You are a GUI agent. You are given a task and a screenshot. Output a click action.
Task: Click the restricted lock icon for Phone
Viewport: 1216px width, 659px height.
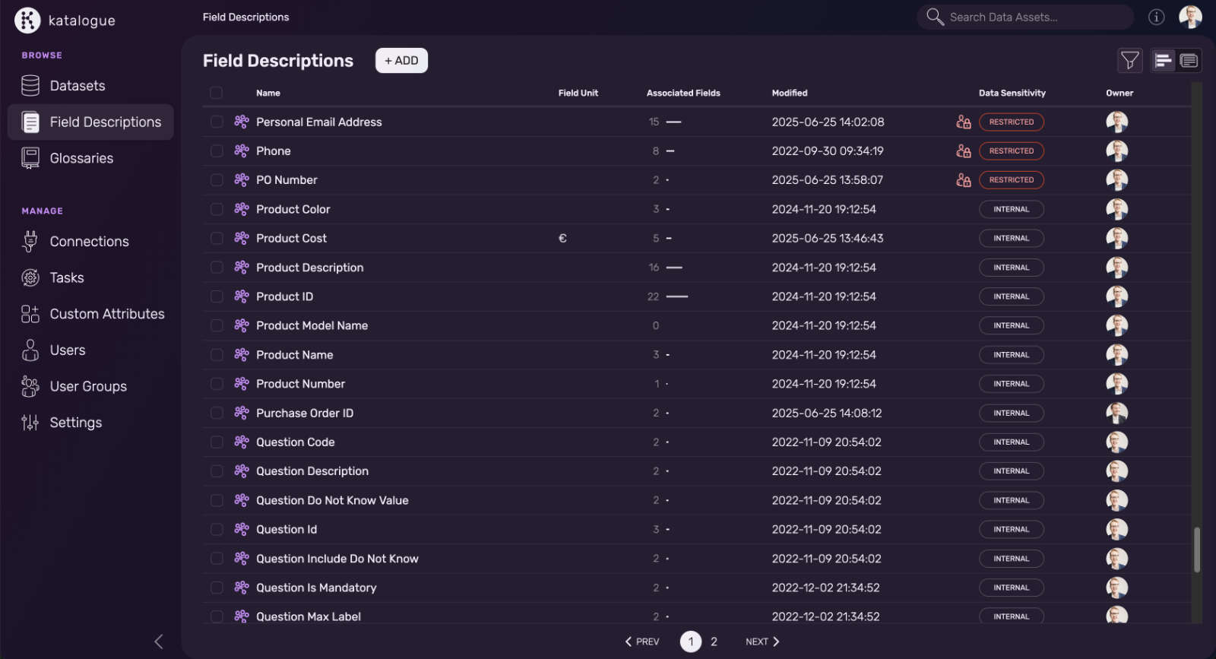tap(963, 151)
